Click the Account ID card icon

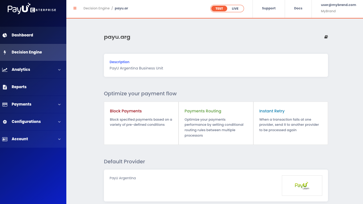point(5,139)
